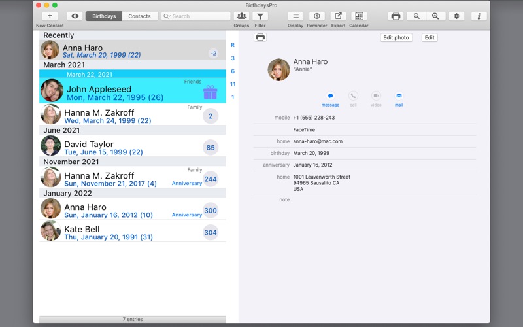
Task: Click the January 2022 section header
Action: click(133, 193)
